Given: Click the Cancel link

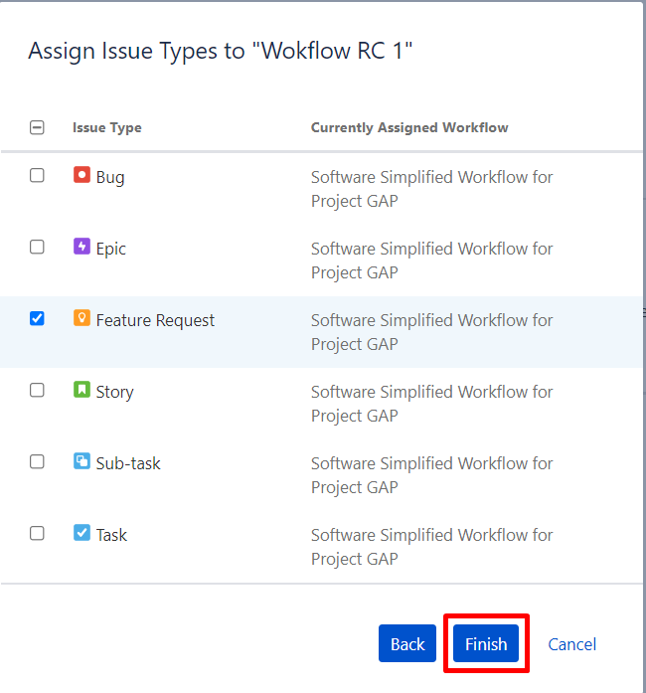Looking at the screenshot, I should click(x=571, y=644).
